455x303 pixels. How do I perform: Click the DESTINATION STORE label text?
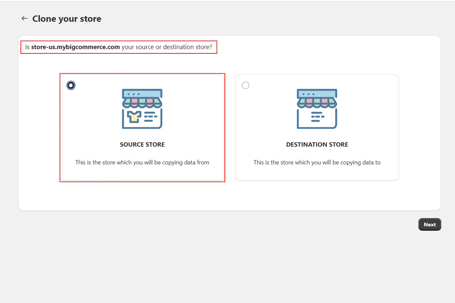point(317,144)
